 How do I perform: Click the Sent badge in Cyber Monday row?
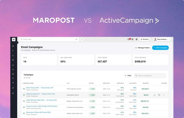[x=92, y=101]
